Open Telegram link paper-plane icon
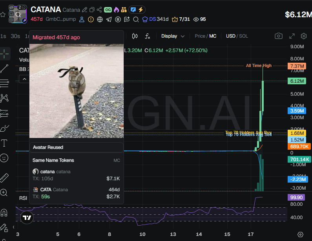The image size is (312, 241). pyautogui.click(x=109, y=20)
